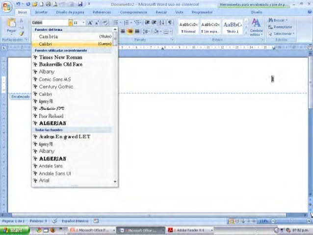Click the zoom out minus button
The width and height of the screenshot is (313, 235).
click(273, 221)
